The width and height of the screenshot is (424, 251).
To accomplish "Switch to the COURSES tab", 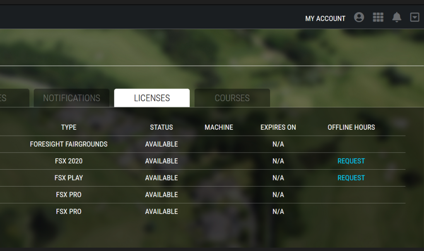I will 232,98.
